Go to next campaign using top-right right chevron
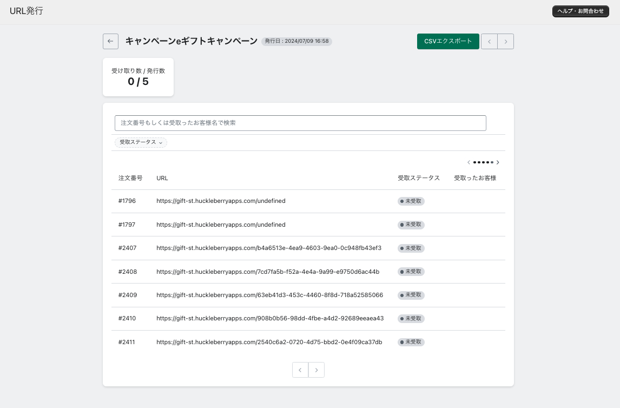This screenshot has width=620, height=408. 506,42
